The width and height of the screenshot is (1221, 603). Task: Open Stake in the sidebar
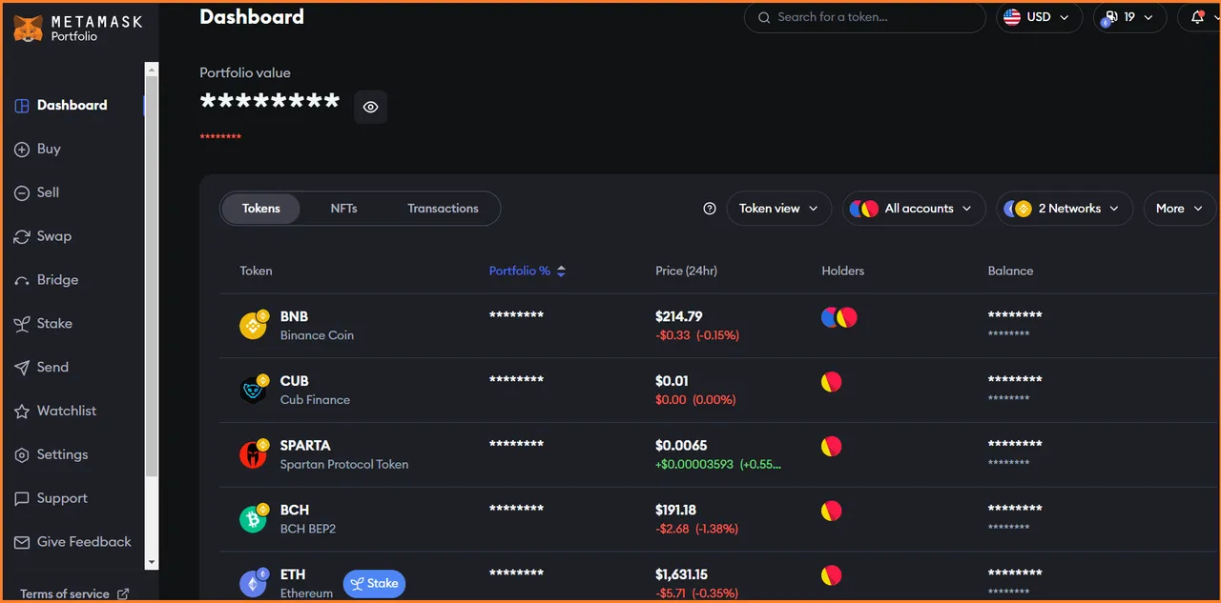tap(43, 324)
